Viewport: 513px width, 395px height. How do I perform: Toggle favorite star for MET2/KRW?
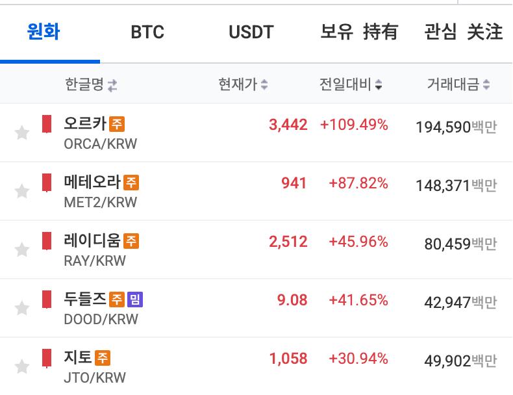coord(22,191)
